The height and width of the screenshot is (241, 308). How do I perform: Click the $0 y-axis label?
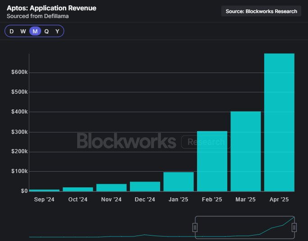click(x=24, y=191)
